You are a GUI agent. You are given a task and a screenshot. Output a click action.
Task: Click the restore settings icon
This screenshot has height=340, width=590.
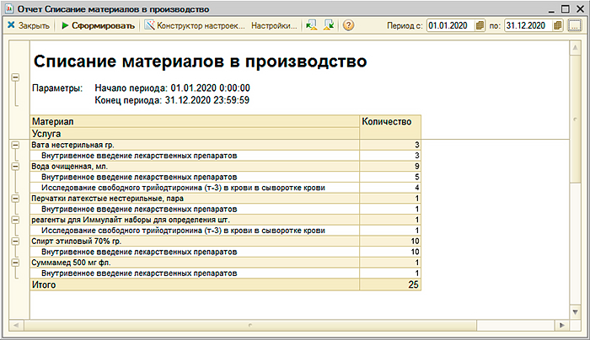point(311,25)
